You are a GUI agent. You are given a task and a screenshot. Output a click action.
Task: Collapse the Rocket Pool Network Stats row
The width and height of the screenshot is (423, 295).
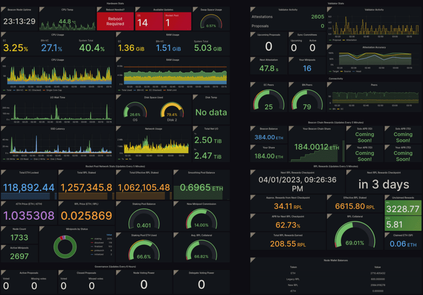pos(115,166)
